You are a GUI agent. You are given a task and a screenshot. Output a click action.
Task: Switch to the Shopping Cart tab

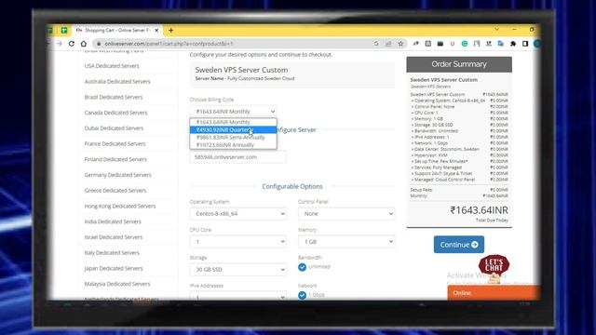(x=117, y=30)
